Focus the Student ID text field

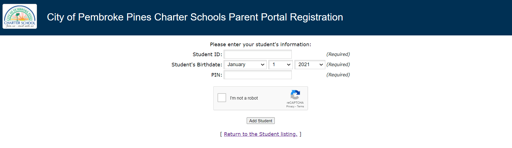258,54
